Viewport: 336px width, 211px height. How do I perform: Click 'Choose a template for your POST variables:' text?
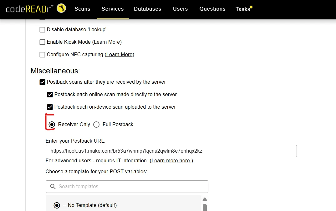click(96, 171)
